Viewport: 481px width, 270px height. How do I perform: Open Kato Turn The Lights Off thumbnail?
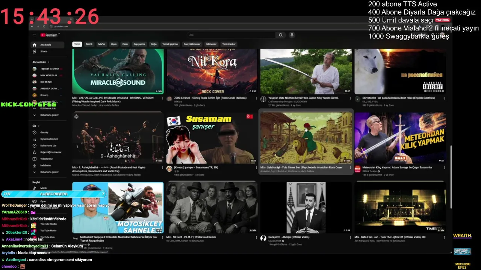(x=400, y=207)
